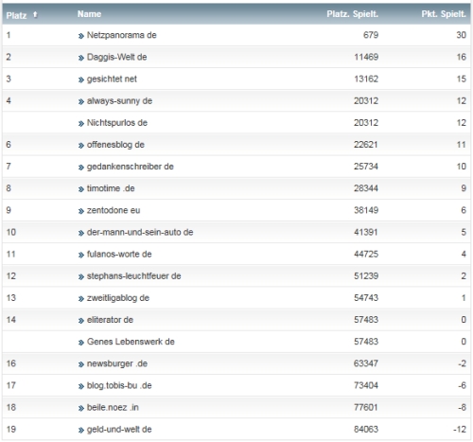Open the offenesblog de link
The height and width of the screenshot is (442, 473).
tap(115, 145)
